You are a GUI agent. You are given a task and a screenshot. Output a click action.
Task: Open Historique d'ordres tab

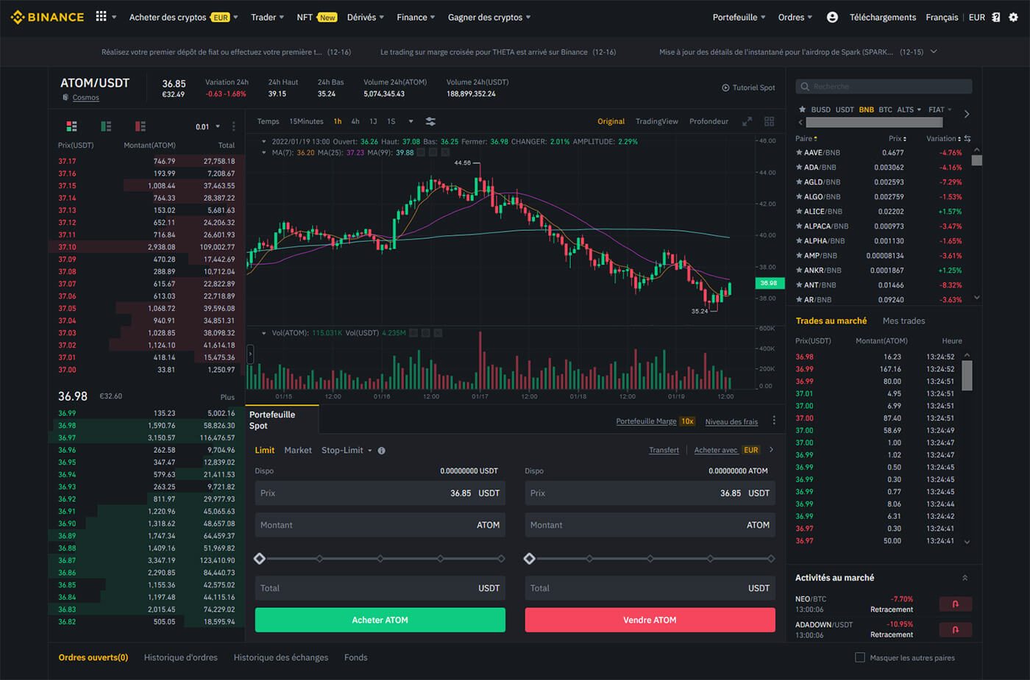pos(181,657)
